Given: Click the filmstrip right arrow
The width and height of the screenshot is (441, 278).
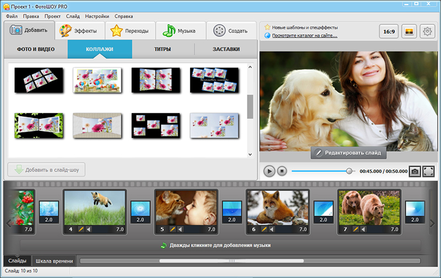Looking at the screenshot, I should tap(432, 223).
